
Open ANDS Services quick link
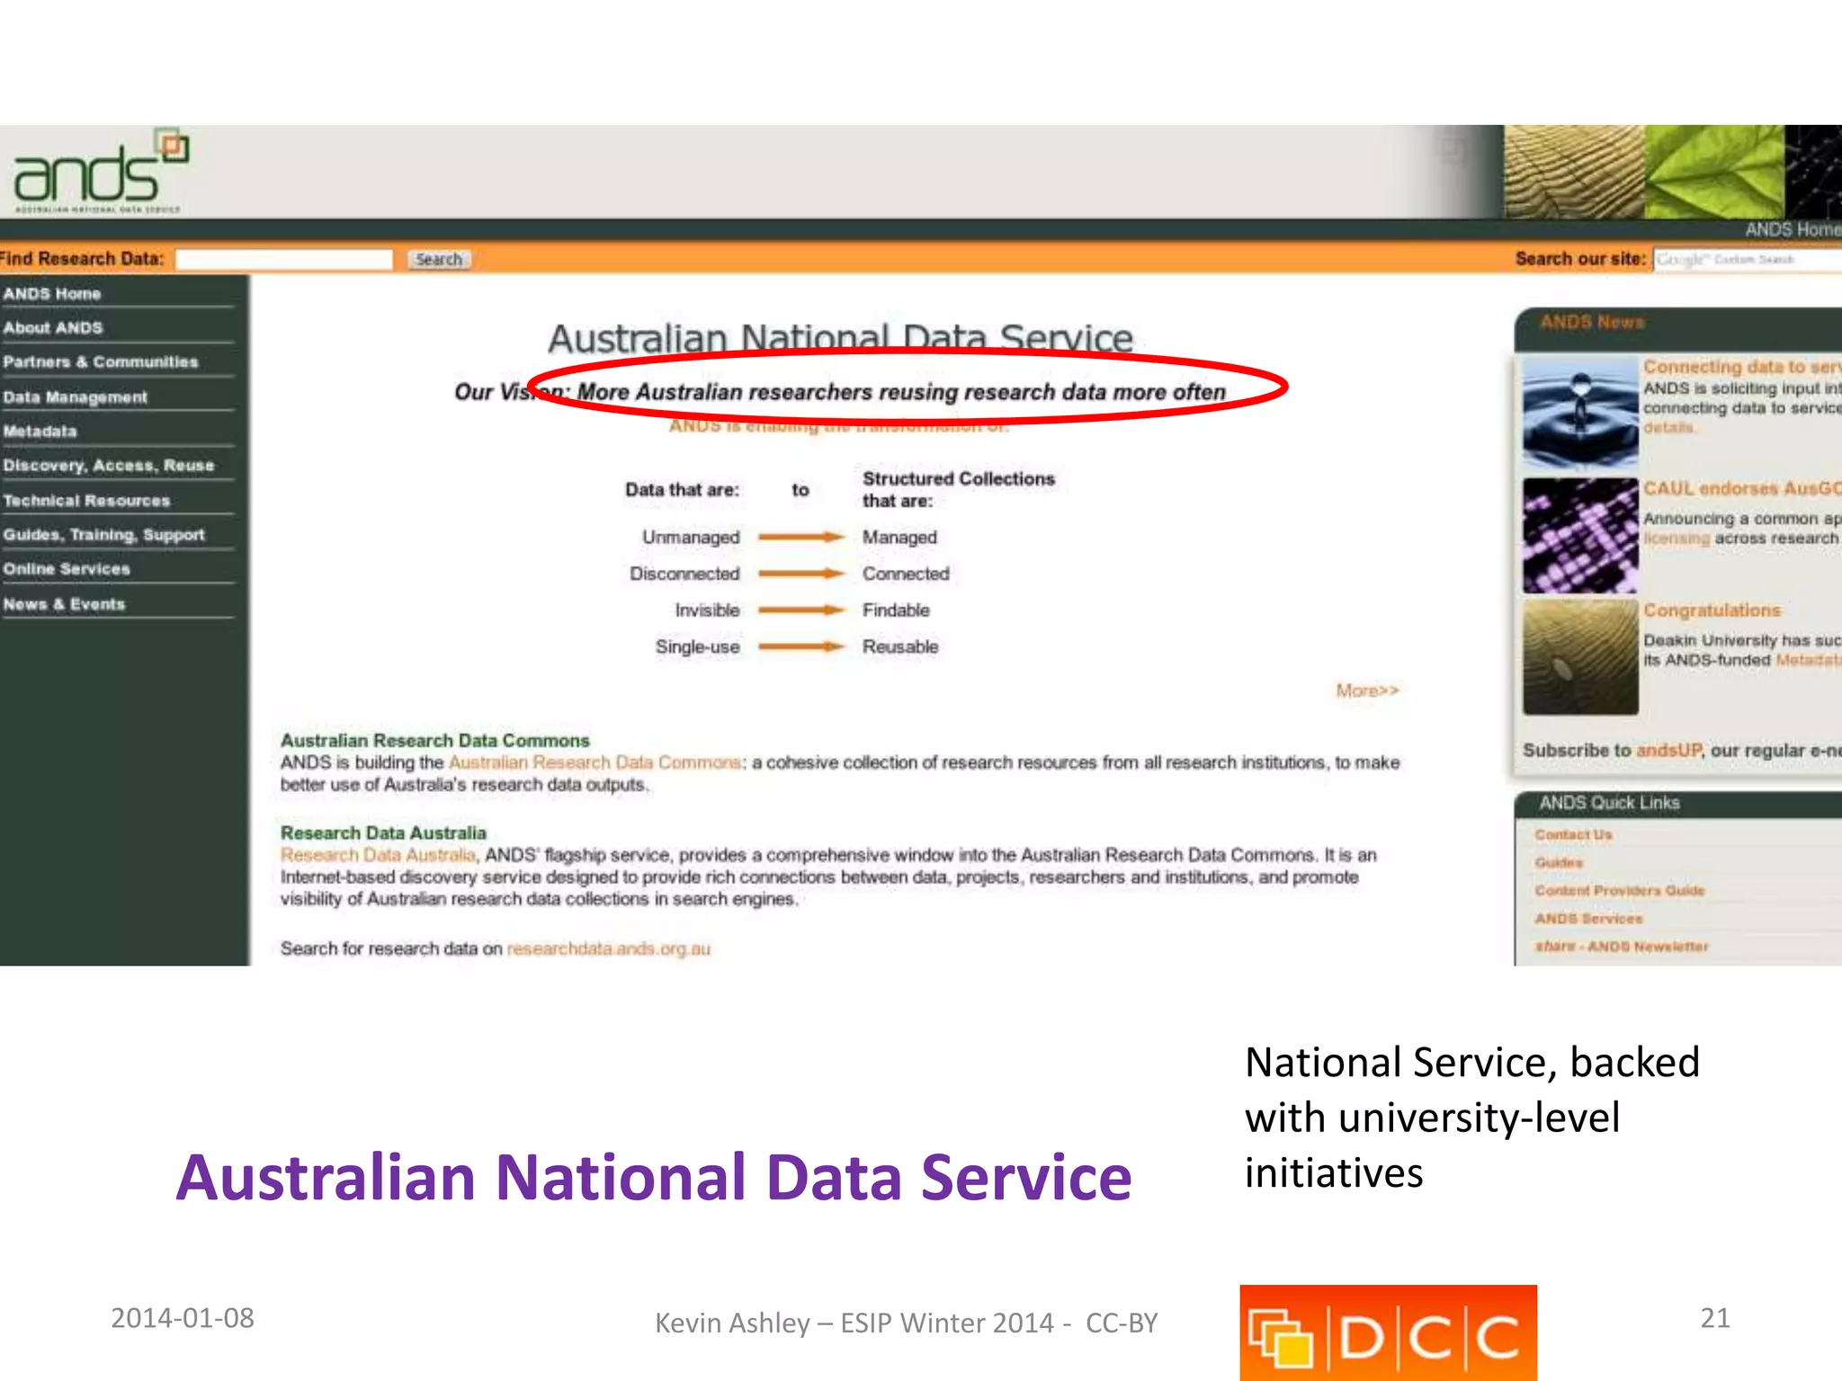pyautogui.click(x=1588, y=919)
